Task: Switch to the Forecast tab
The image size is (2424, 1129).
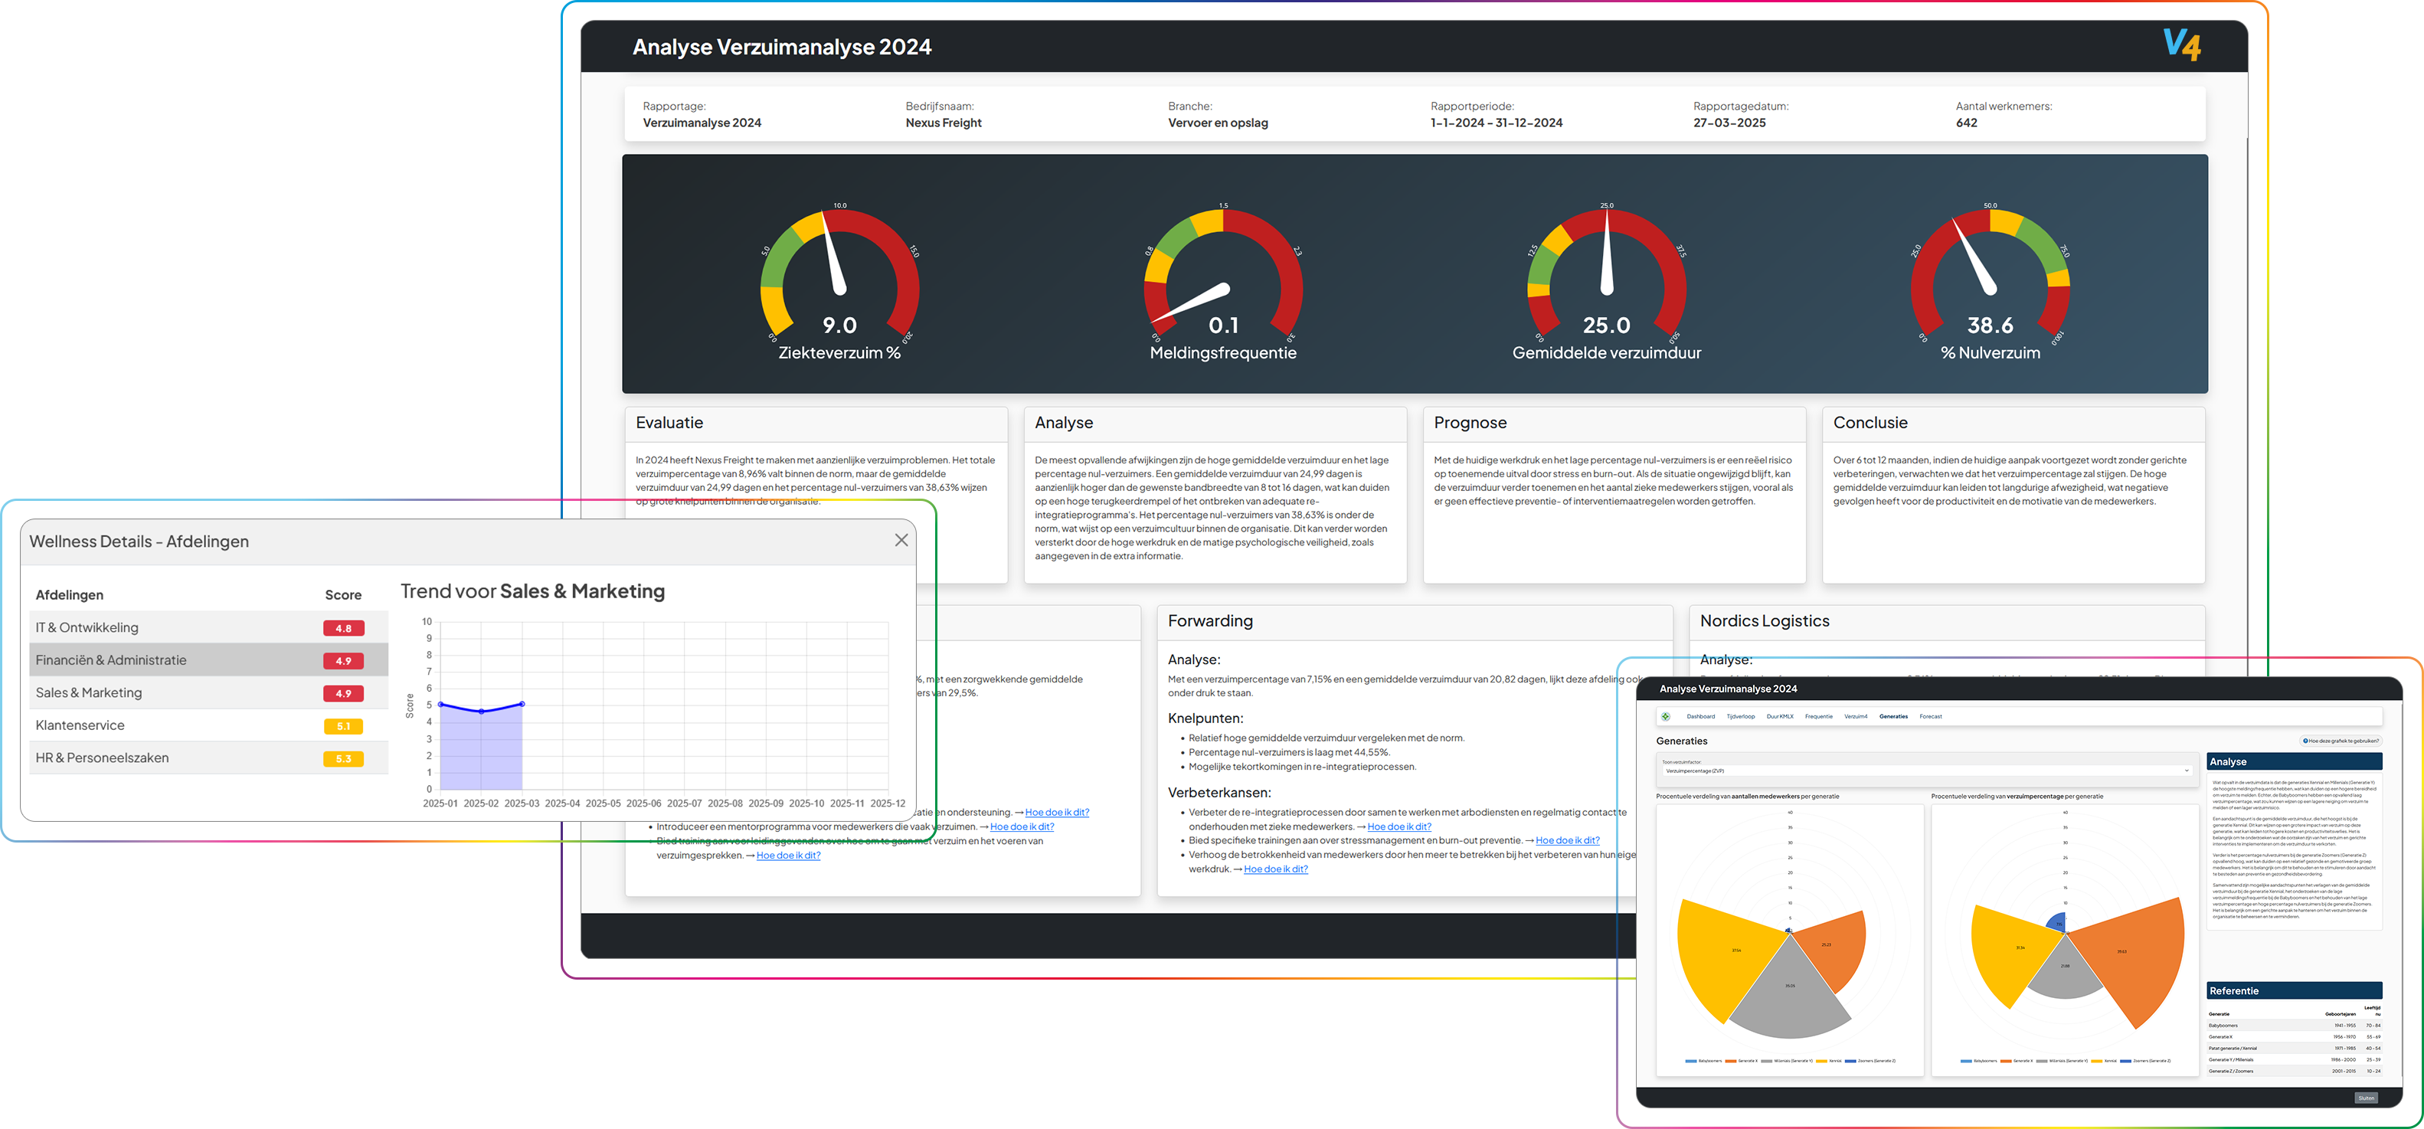Action: coord(1930,717)
